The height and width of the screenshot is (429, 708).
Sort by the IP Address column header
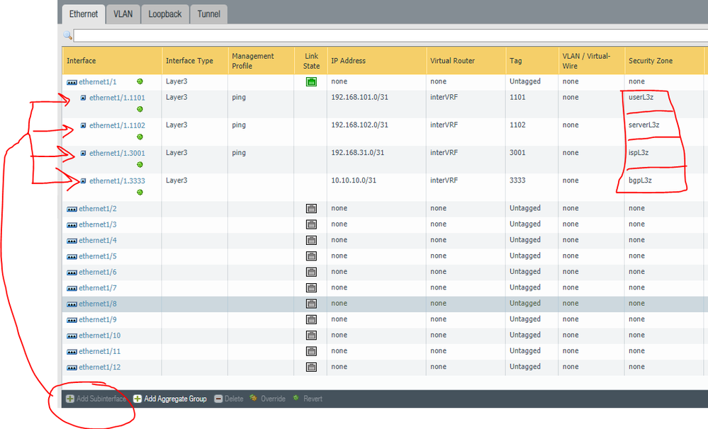click(349, 61)
